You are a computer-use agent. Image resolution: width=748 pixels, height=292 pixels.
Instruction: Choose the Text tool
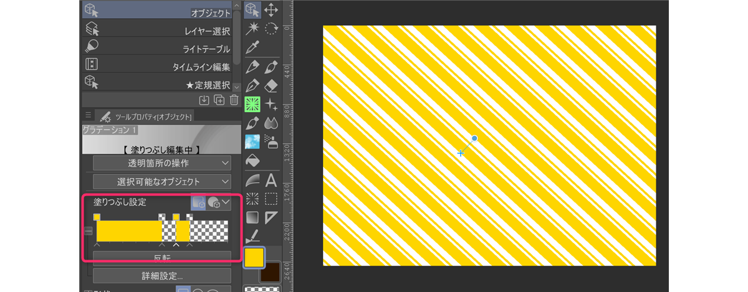(271, 181)
